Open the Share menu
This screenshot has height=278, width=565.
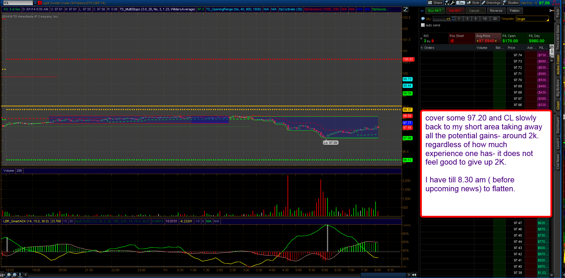435,3
